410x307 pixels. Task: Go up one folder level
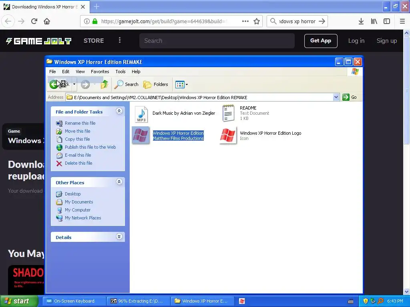click(105, 84)
